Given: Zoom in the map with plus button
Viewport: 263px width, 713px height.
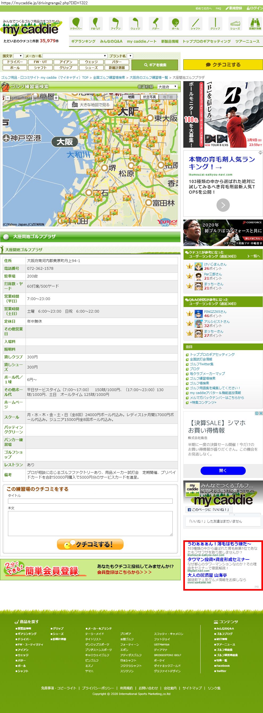Looking at the screenshot, I should click(56, 98).
